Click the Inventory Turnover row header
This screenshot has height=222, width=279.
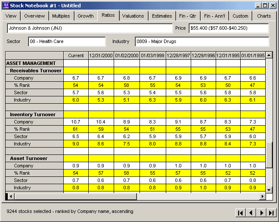coord(34,114)
